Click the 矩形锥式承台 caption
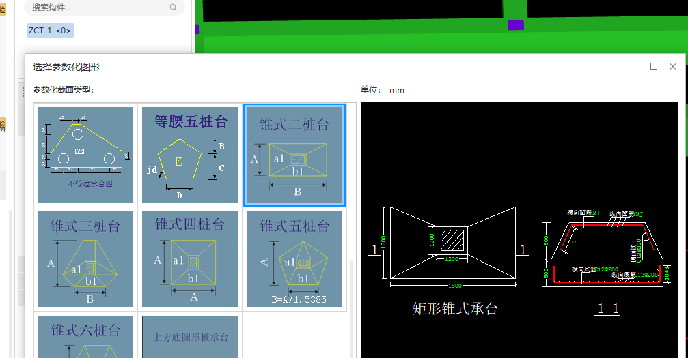The image size is (688, 358). coord(455,309)
